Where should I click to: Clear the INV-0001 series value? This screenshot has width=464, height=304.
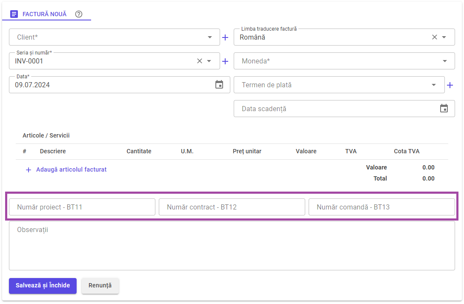click(x=199, y=61)
